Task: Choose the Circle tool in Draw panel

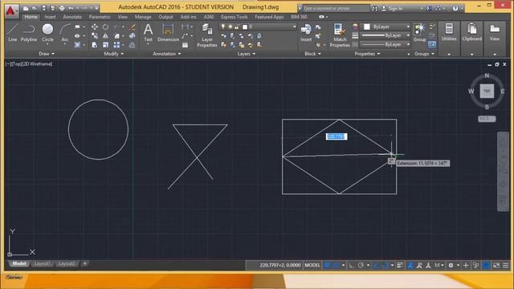Action: 47,32
